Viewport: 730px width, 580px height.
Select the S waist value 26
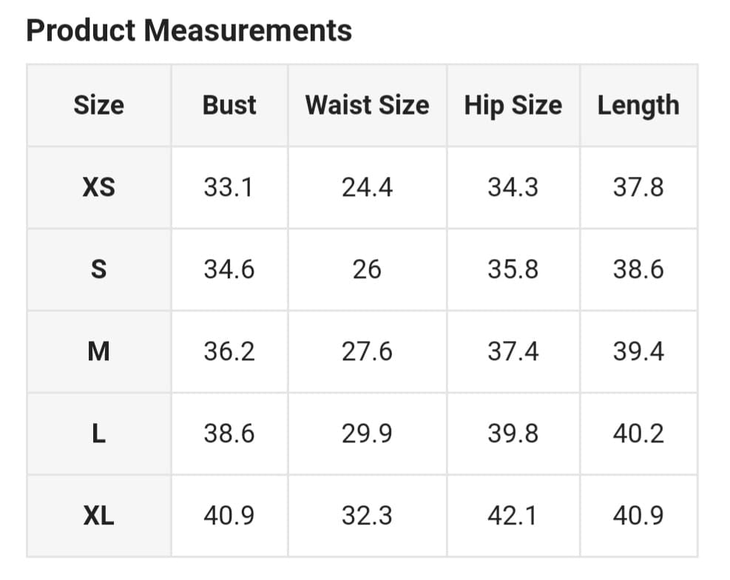point(367,269)
